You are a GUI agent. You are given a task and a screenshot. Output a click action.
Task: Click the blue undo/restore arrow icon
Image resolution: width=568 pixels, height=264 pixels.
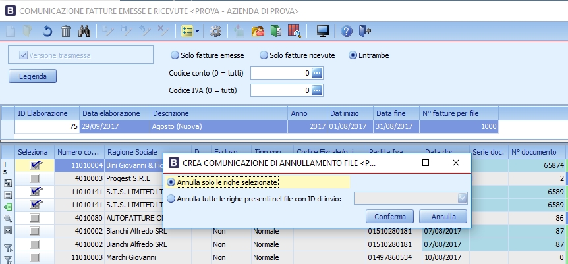(47, 32)
